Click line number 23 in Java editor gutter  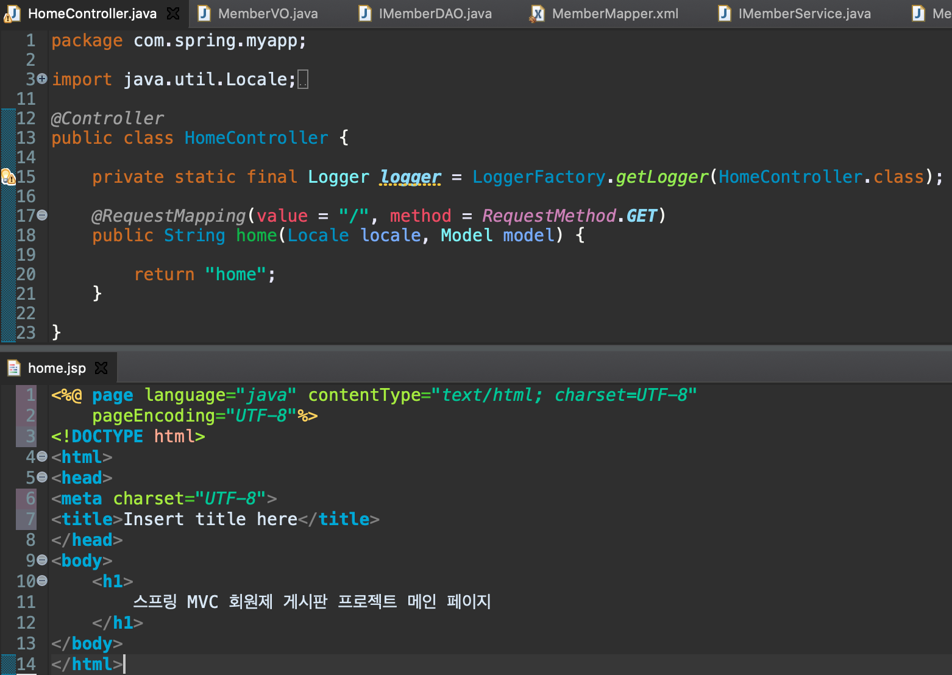click(26, 333)
